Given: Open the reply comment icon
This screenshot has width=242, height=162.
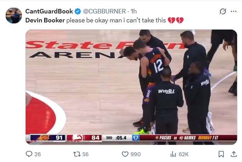Looking at the screenshot, I should [x=29, y=154].
